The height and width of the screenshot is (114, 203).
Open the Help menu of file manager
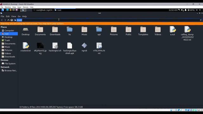tap(24, 16)
